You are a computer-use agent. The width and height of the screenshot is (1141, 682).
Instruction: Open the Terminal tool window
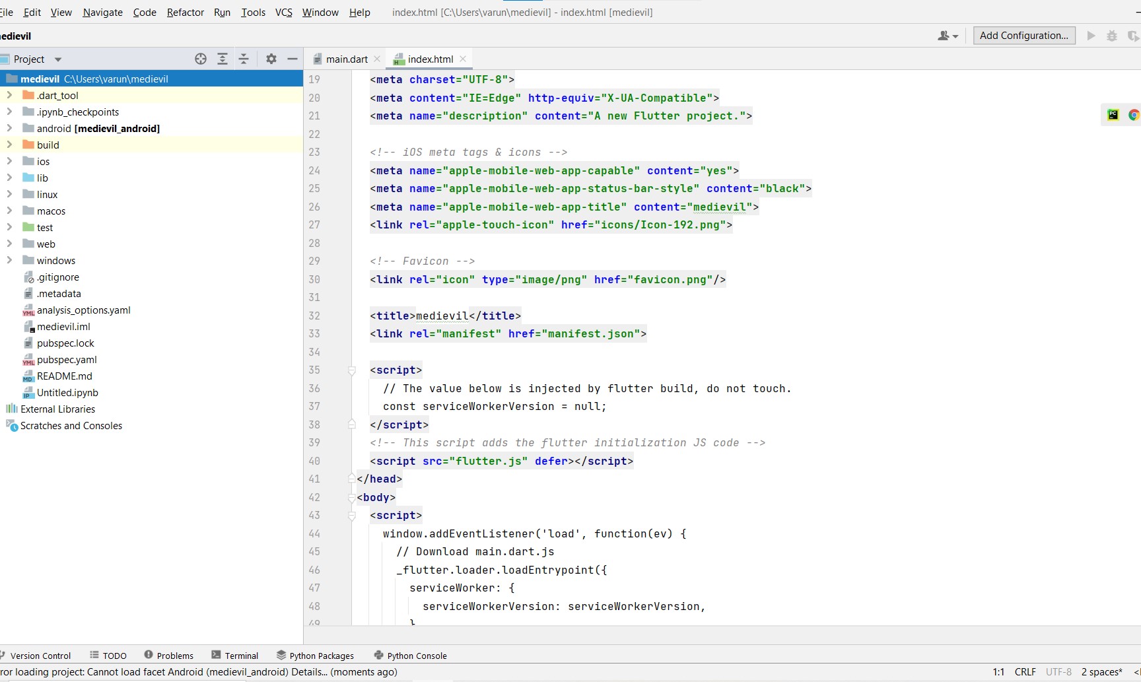[x=235, y=656]
